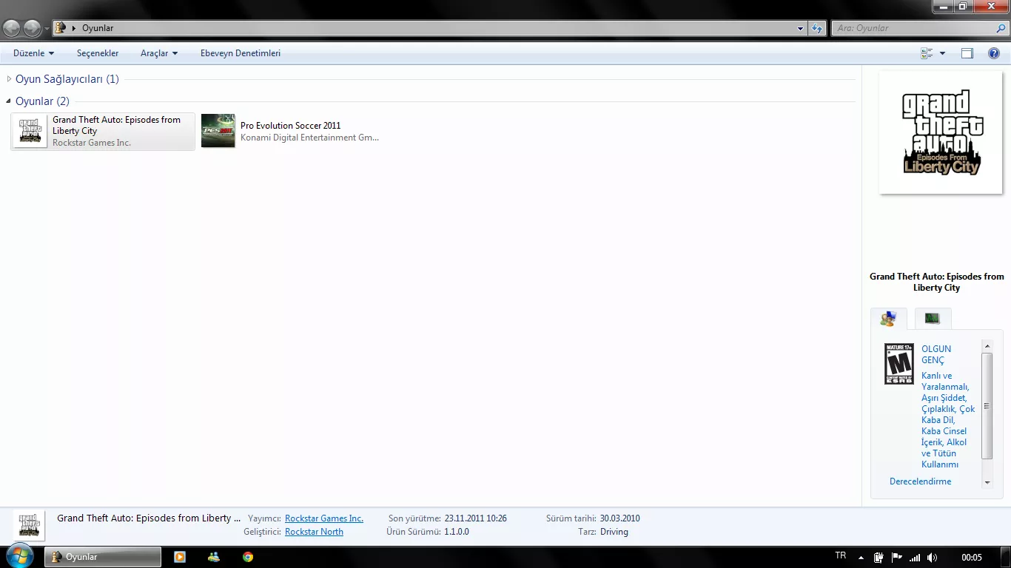1011x568 pixels.
Task: Open Help with the blue question-mark icon
Action: (x=994, y=53)
